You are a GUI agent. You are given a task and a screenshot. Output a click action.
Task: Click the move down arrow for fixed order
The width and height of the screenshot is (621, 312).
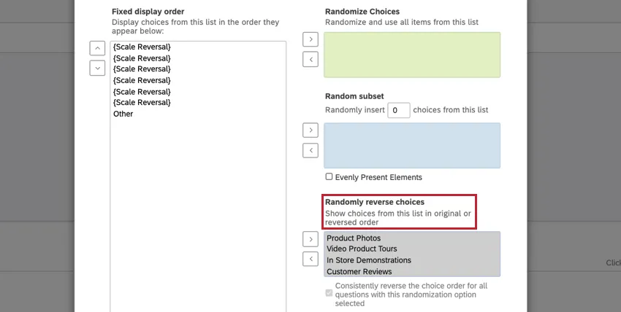97,68
